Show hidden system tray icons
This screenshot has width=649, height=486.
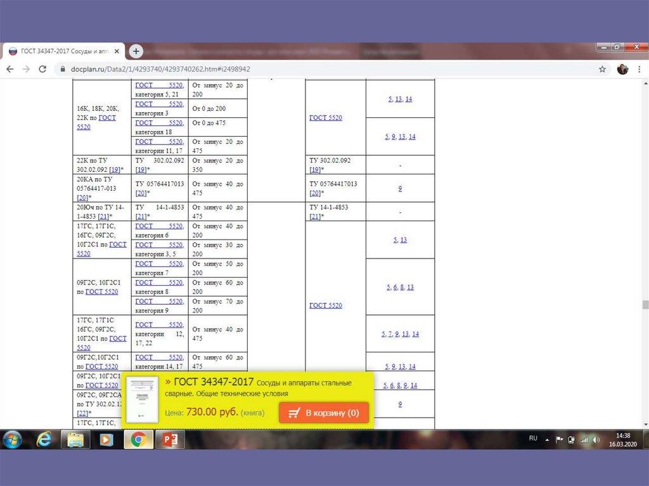coord(547,439)
